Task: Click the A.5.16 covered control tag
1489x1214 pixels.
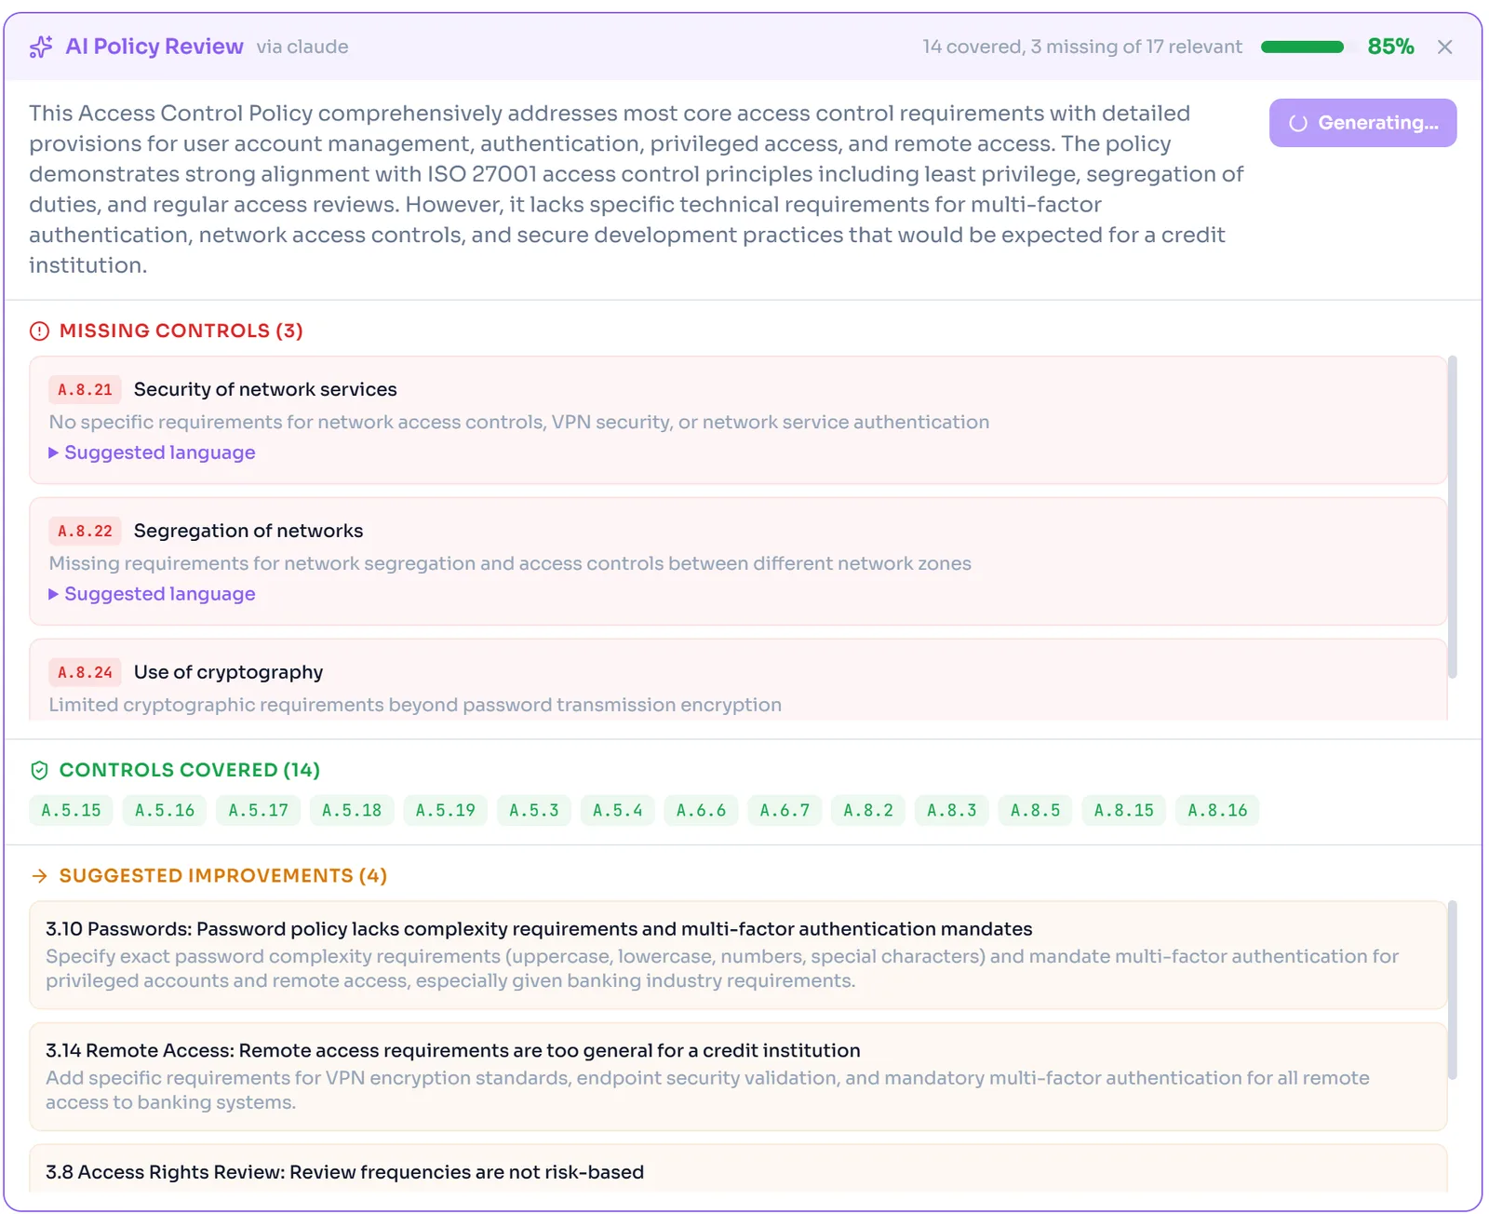Action: pos(165,810)
